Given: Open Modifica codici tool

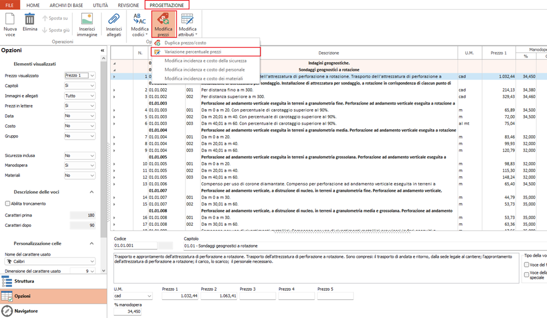Looking at the screenshot, I should pos(140,25).
